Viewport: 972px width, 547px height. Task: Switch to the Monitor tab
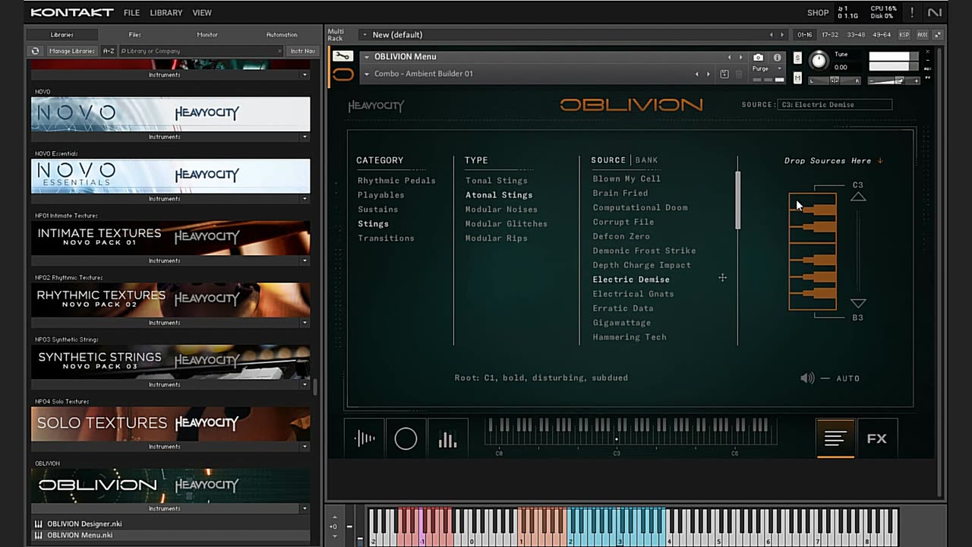[x=207, y=35]
